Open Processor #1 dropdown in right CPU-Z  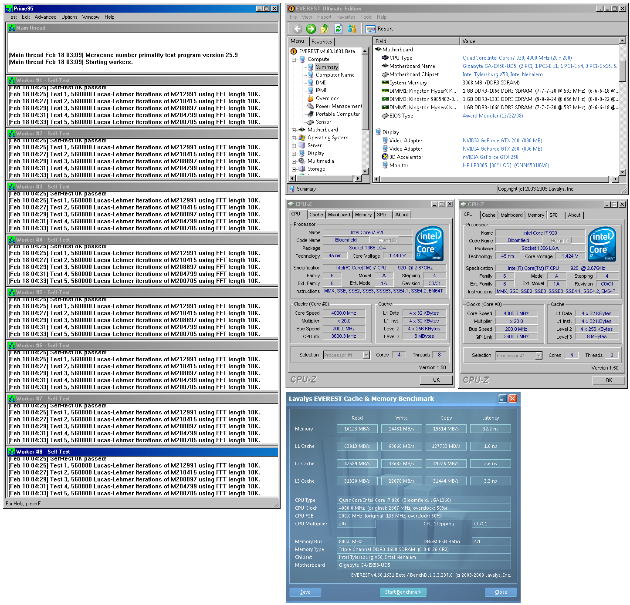pyautogui.click(x=539, y=356)
